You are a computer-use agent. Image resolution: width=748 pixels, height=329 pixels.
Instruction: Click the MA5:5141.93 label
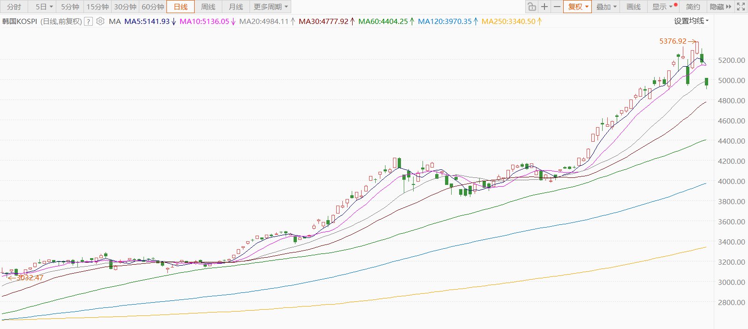click(x=147, y=22)
